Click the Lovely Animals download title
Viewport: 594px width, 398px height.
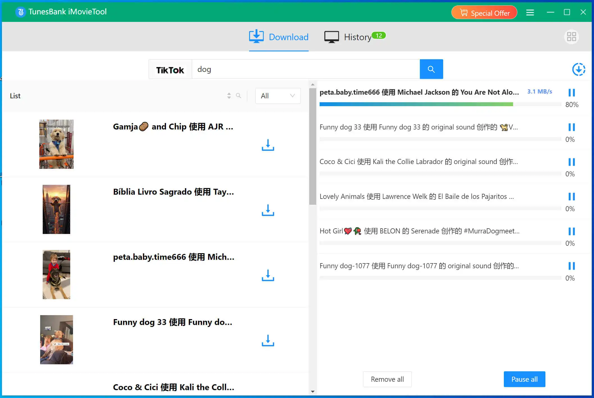[x=417, y=196]
